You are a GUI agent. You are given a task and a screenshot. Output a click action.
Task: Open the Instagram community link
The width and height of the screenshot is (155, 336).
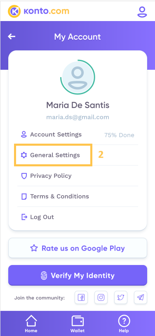[x=101, y=298]
